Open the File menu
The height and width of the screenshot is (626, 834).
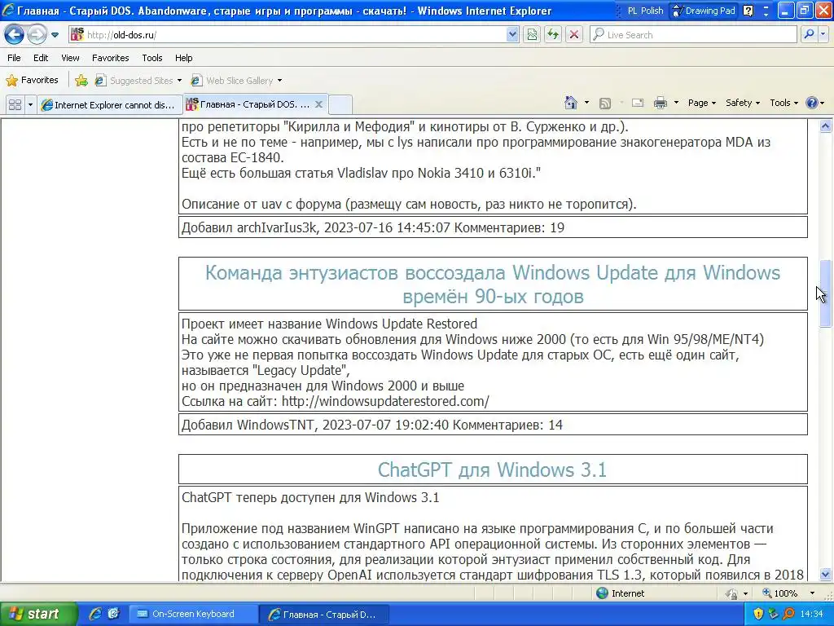tap(14, 58)
